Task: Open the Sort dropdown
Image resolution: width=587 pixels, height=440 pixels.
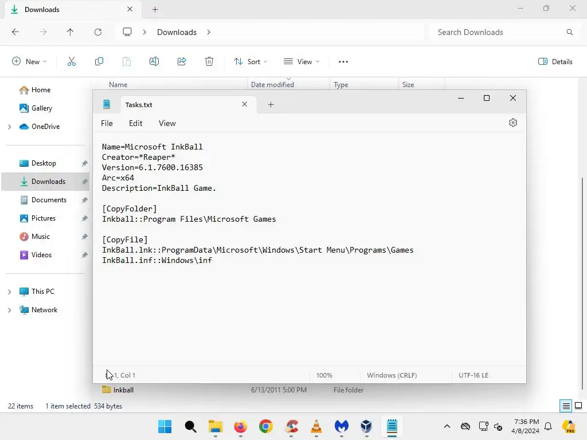Action: pos(251,61)
